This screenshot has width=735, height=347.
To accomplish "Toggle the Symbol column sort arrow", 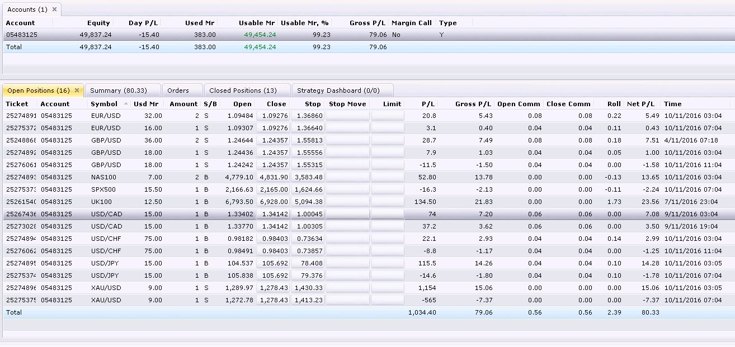I will point(126,104).
